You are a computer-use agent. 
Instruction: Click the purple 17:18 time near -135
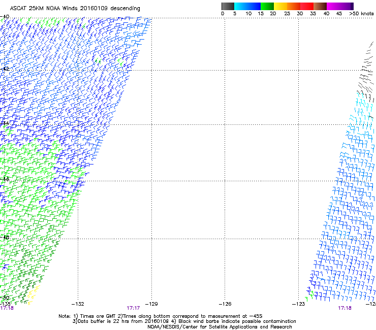pyautogui.click(x=7, y=308)
